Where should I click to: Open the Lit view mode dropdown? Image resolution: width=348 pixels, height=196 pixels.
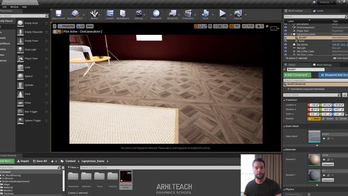coord(80,26)
